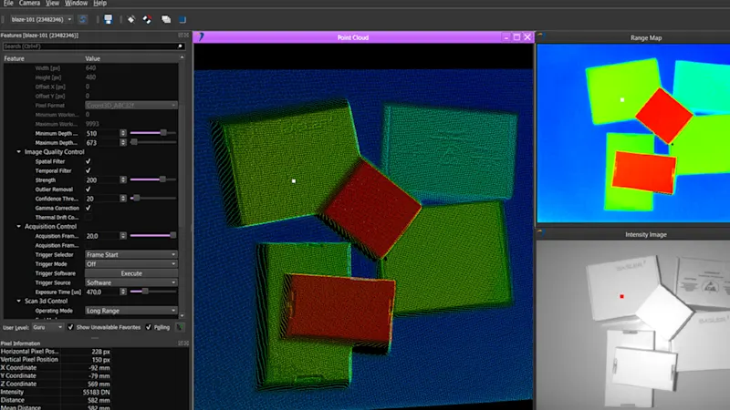Screen dimensions: 730x410
Task: Open the Operating Mode dropdown
Action: [x=130, y=311]
